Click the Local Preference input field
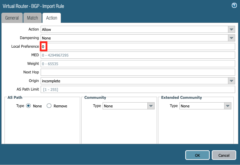This screenshot has height=165, width=240. [x=138, y=47]
